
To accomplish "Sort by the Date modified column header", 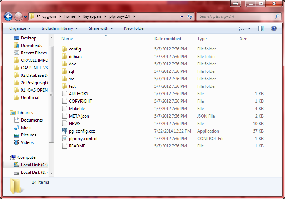I will point(168,39).
